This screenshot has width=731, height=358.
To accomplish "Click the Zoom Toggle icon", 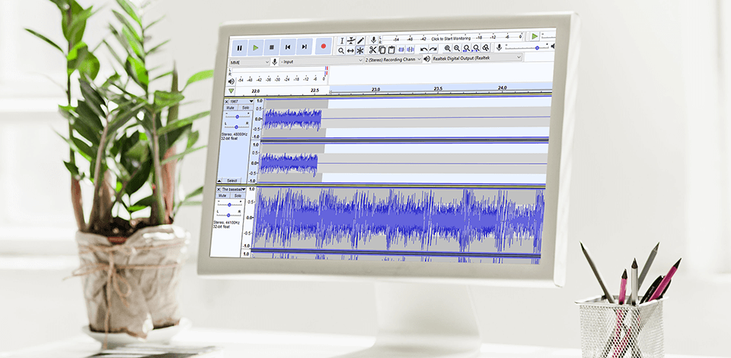I will click(486, 47).
